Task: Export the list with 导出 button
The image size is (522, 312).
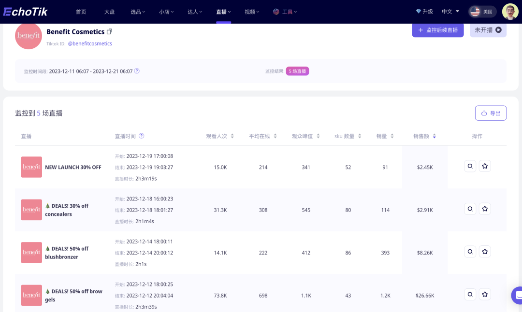Action: (x=491, y=113)
